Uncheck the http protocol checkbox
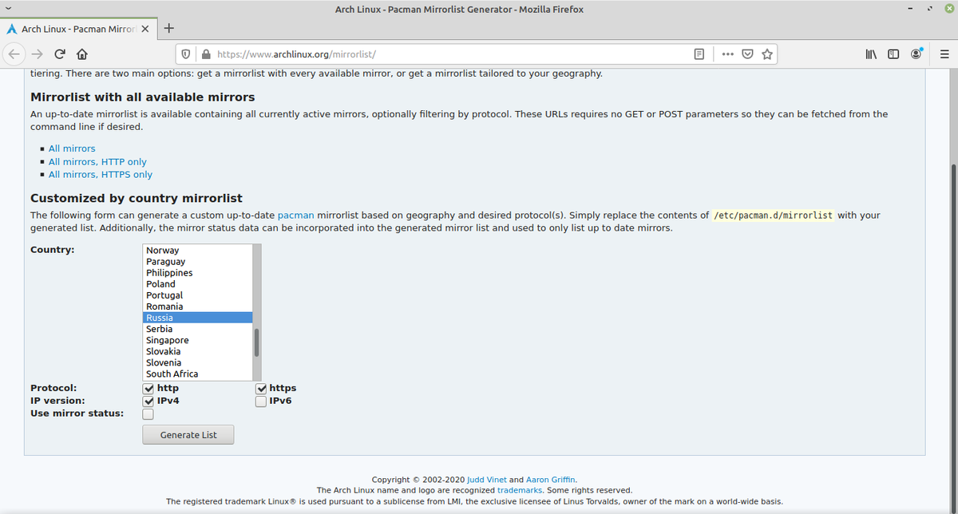The height and width of the screenshot is (514, 958). pos(148,389)
